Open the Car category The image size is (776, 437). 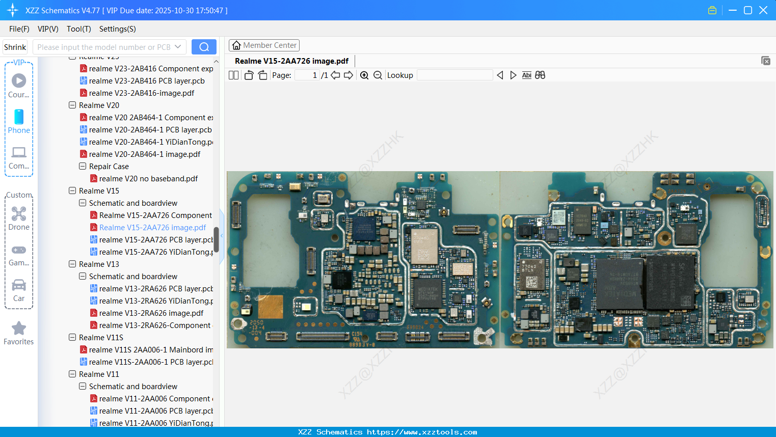click(x=19, y=290)
